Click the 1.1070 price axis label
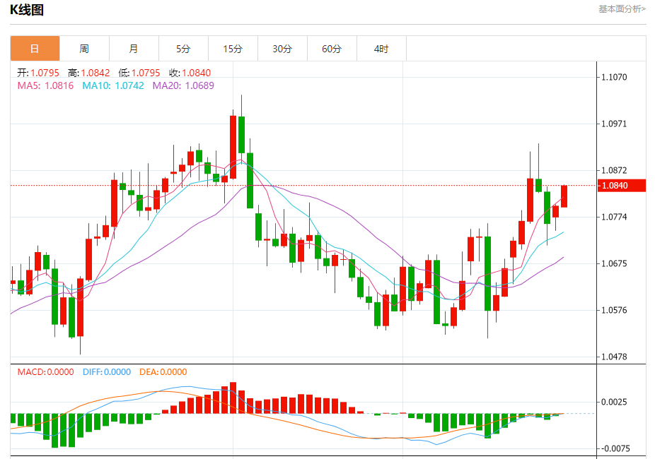Image resolution: width=655 pixels, height=459 pixels. 614,77
